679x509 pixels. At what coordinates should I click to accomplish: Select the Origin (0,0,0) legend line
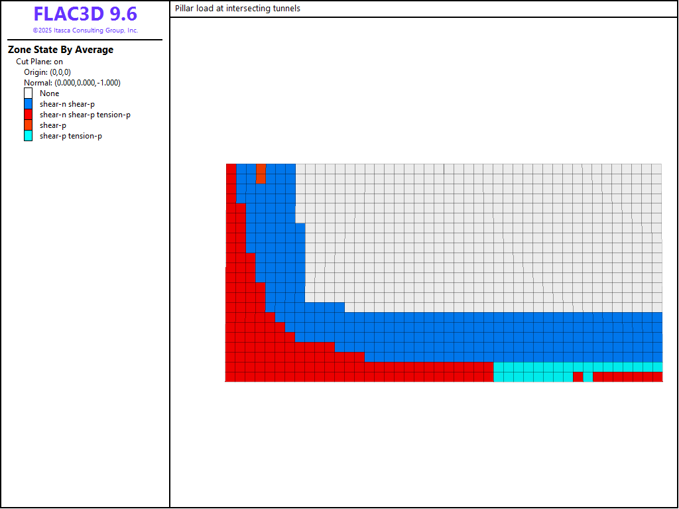[47, 72]
